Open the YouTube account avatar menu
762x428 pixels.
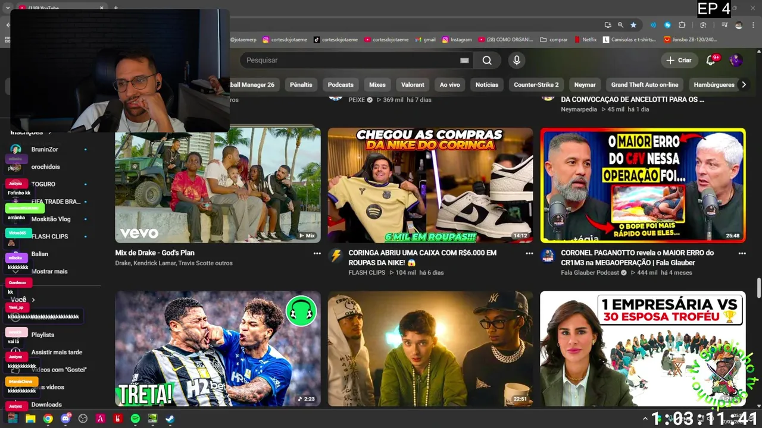736,60
